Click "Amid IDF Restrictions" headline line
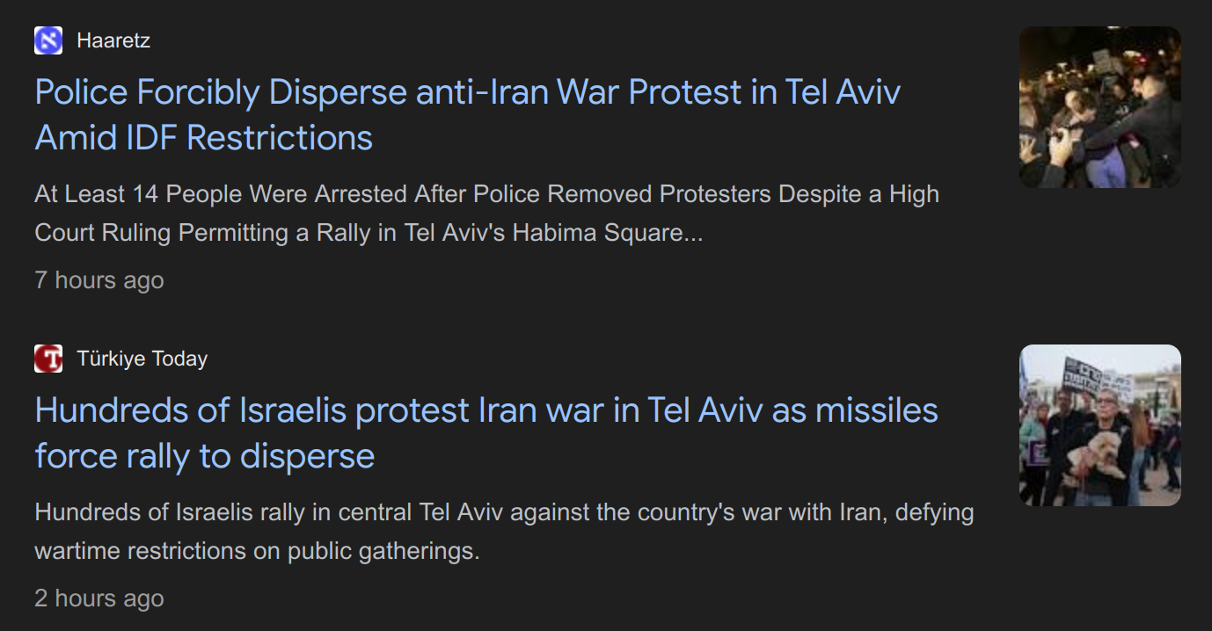1212x631 pixels. click(203, 138)
